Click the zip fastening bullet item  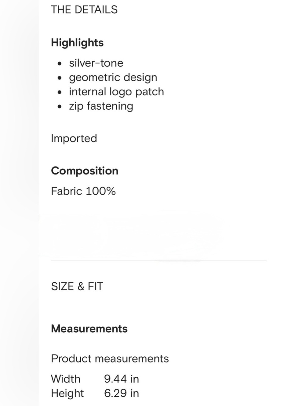(101, 106)
